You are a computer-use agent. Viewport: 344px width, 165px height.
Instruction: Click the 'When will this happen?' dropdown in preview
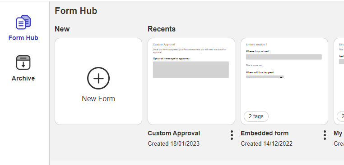265,77
